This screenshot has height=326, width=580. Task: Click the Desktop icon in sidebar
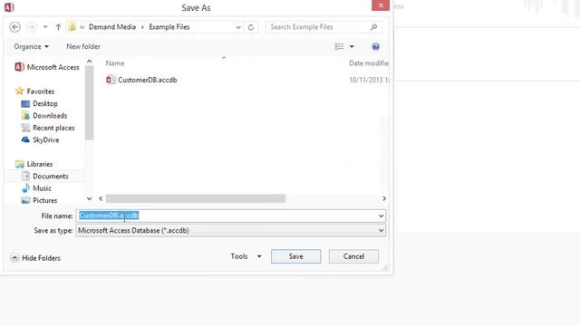tap(25, 104)
